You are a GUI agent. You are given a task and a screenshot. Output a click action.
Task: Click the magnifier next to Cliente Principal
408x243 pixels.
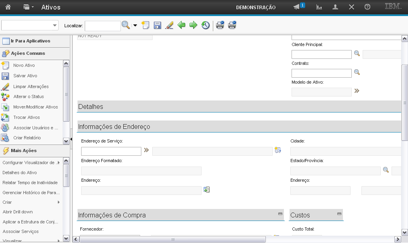[x=357, y=54]
